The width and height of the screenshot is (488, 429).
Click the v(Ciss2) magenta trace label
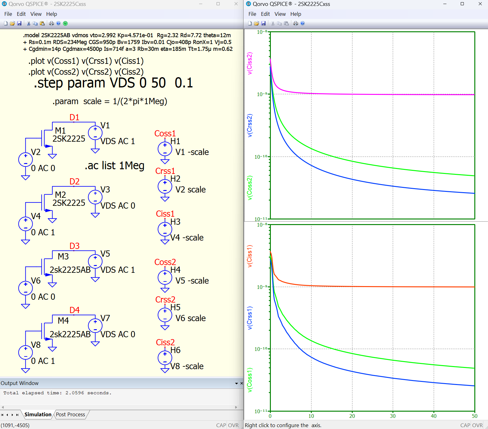[x=250, y=63]
